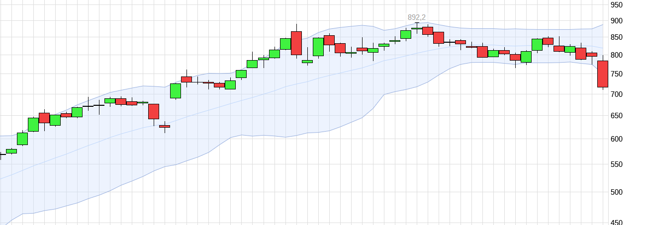
Task: Select the small red candle at the 630 dip
Action: coord(165,126)
